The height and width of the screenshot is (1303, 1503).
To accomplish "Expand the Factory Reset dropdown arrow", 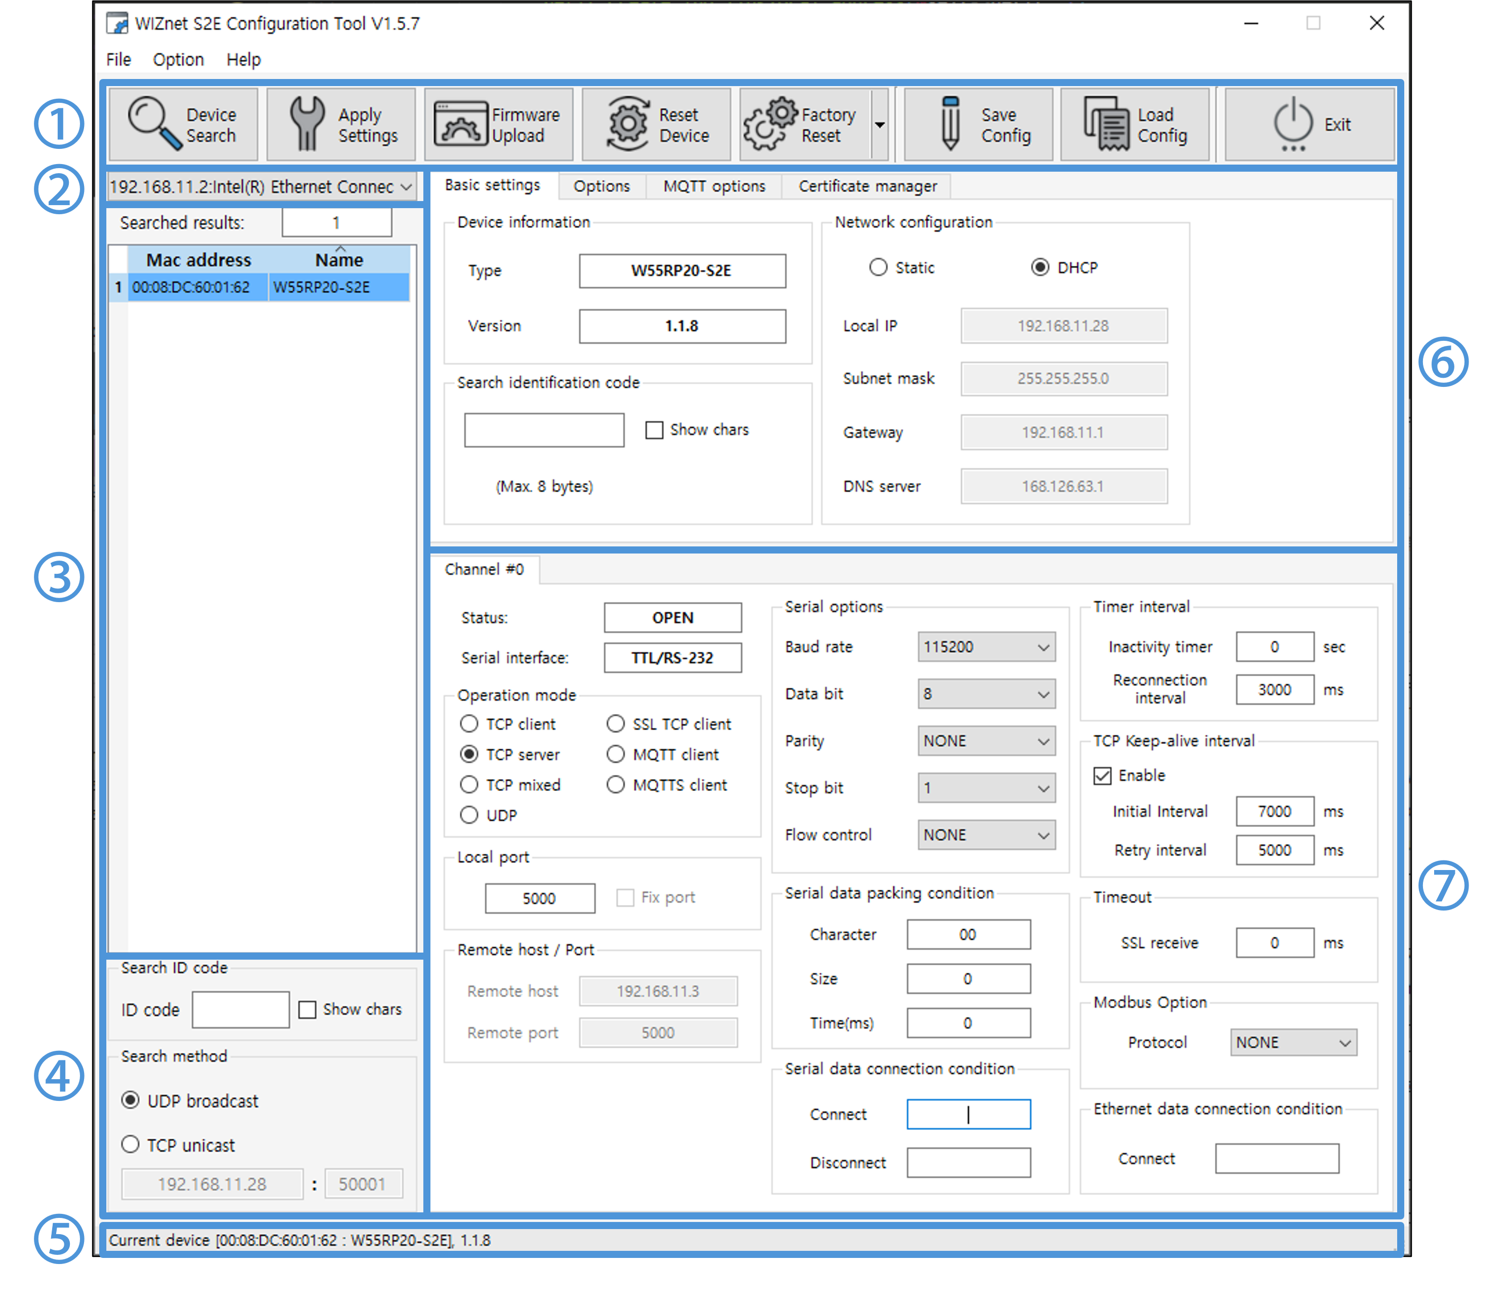I will point(880,125).
